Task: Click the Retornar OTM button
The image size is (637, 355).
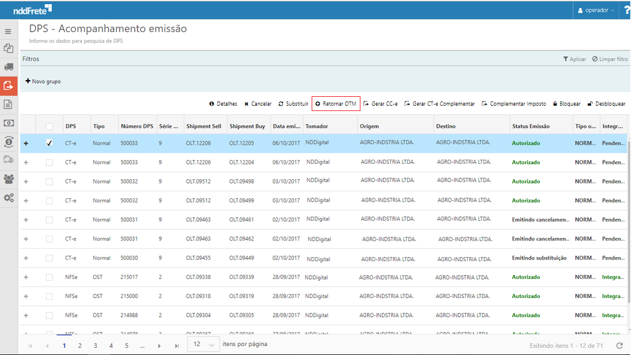Action: click(336, 104)
